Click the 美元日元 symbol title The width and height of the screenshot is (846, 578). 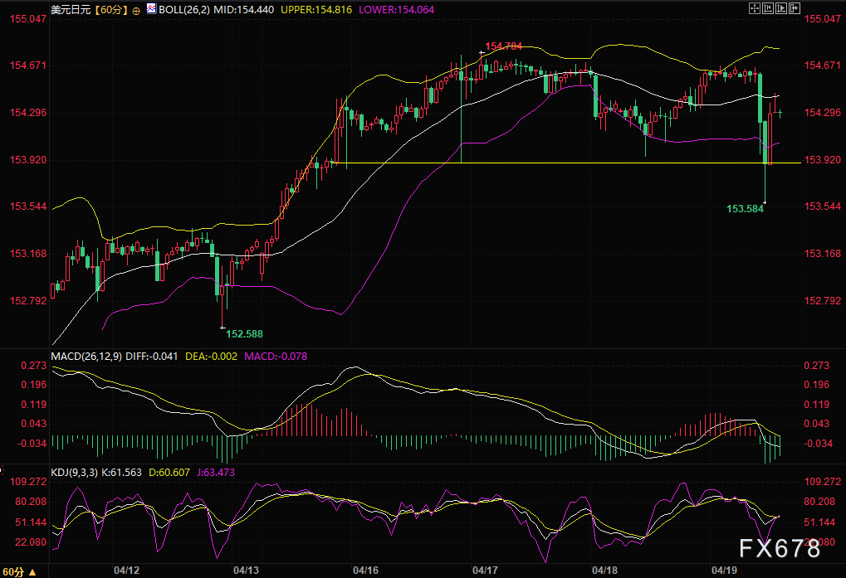[71, 7]
